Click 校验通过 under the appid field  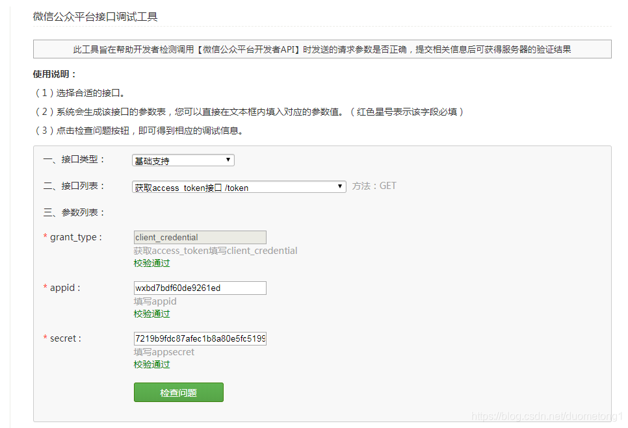click(x=151, y=314)
